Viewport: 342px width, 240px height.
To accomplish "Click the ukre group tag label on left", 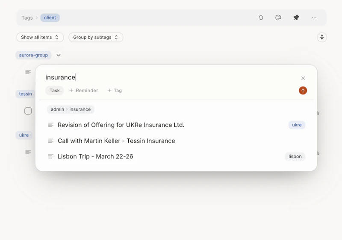I will click(x=24, y=135).
